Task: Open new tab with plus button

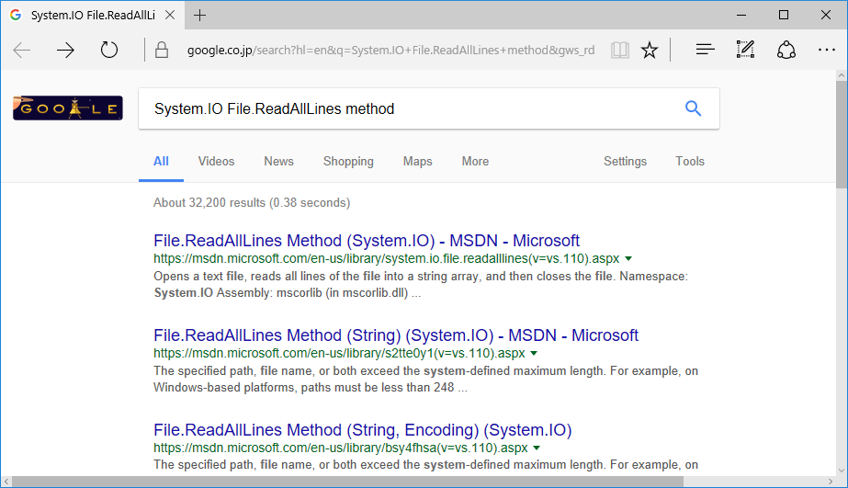Action: [x=200, y=15]
